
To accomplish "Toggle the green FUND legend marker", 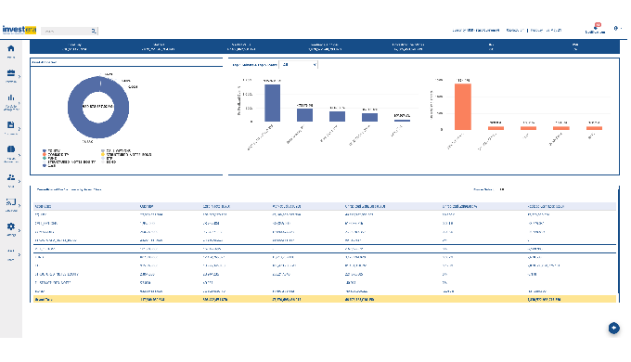I will (45, 158).
